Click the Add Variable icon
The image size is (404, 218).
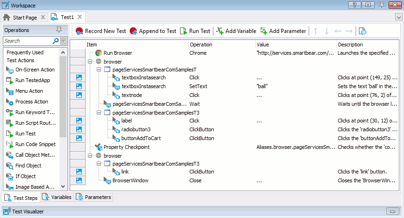coord(219,31)
